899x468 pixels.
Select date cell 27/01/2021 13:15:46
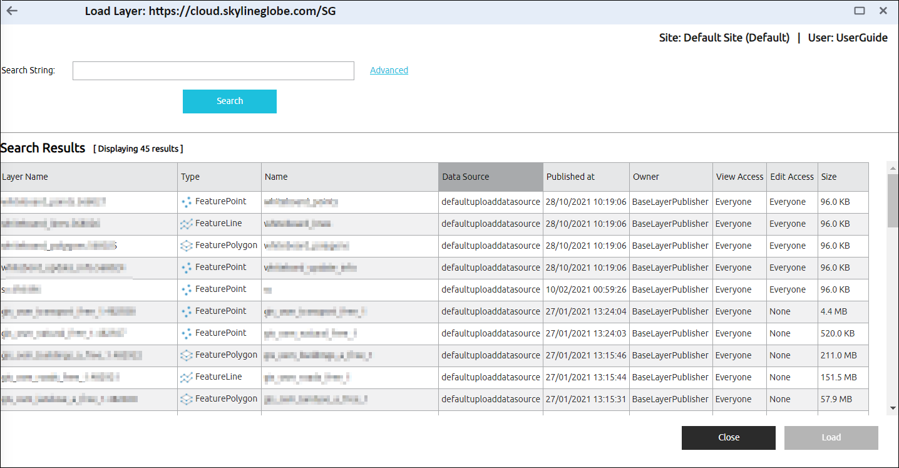(586, 355)
